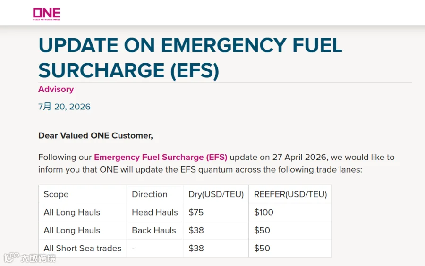The width and height of the screenshot is (425, 266).
Task: Click the watermark logo at bottom left
Action: 30,258
